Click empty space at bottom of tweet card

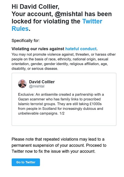64,120
